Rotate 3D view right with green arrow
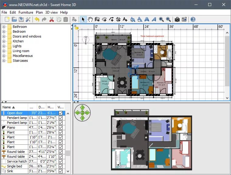This screenshot has width=231, height=175. tap(88, 113)
